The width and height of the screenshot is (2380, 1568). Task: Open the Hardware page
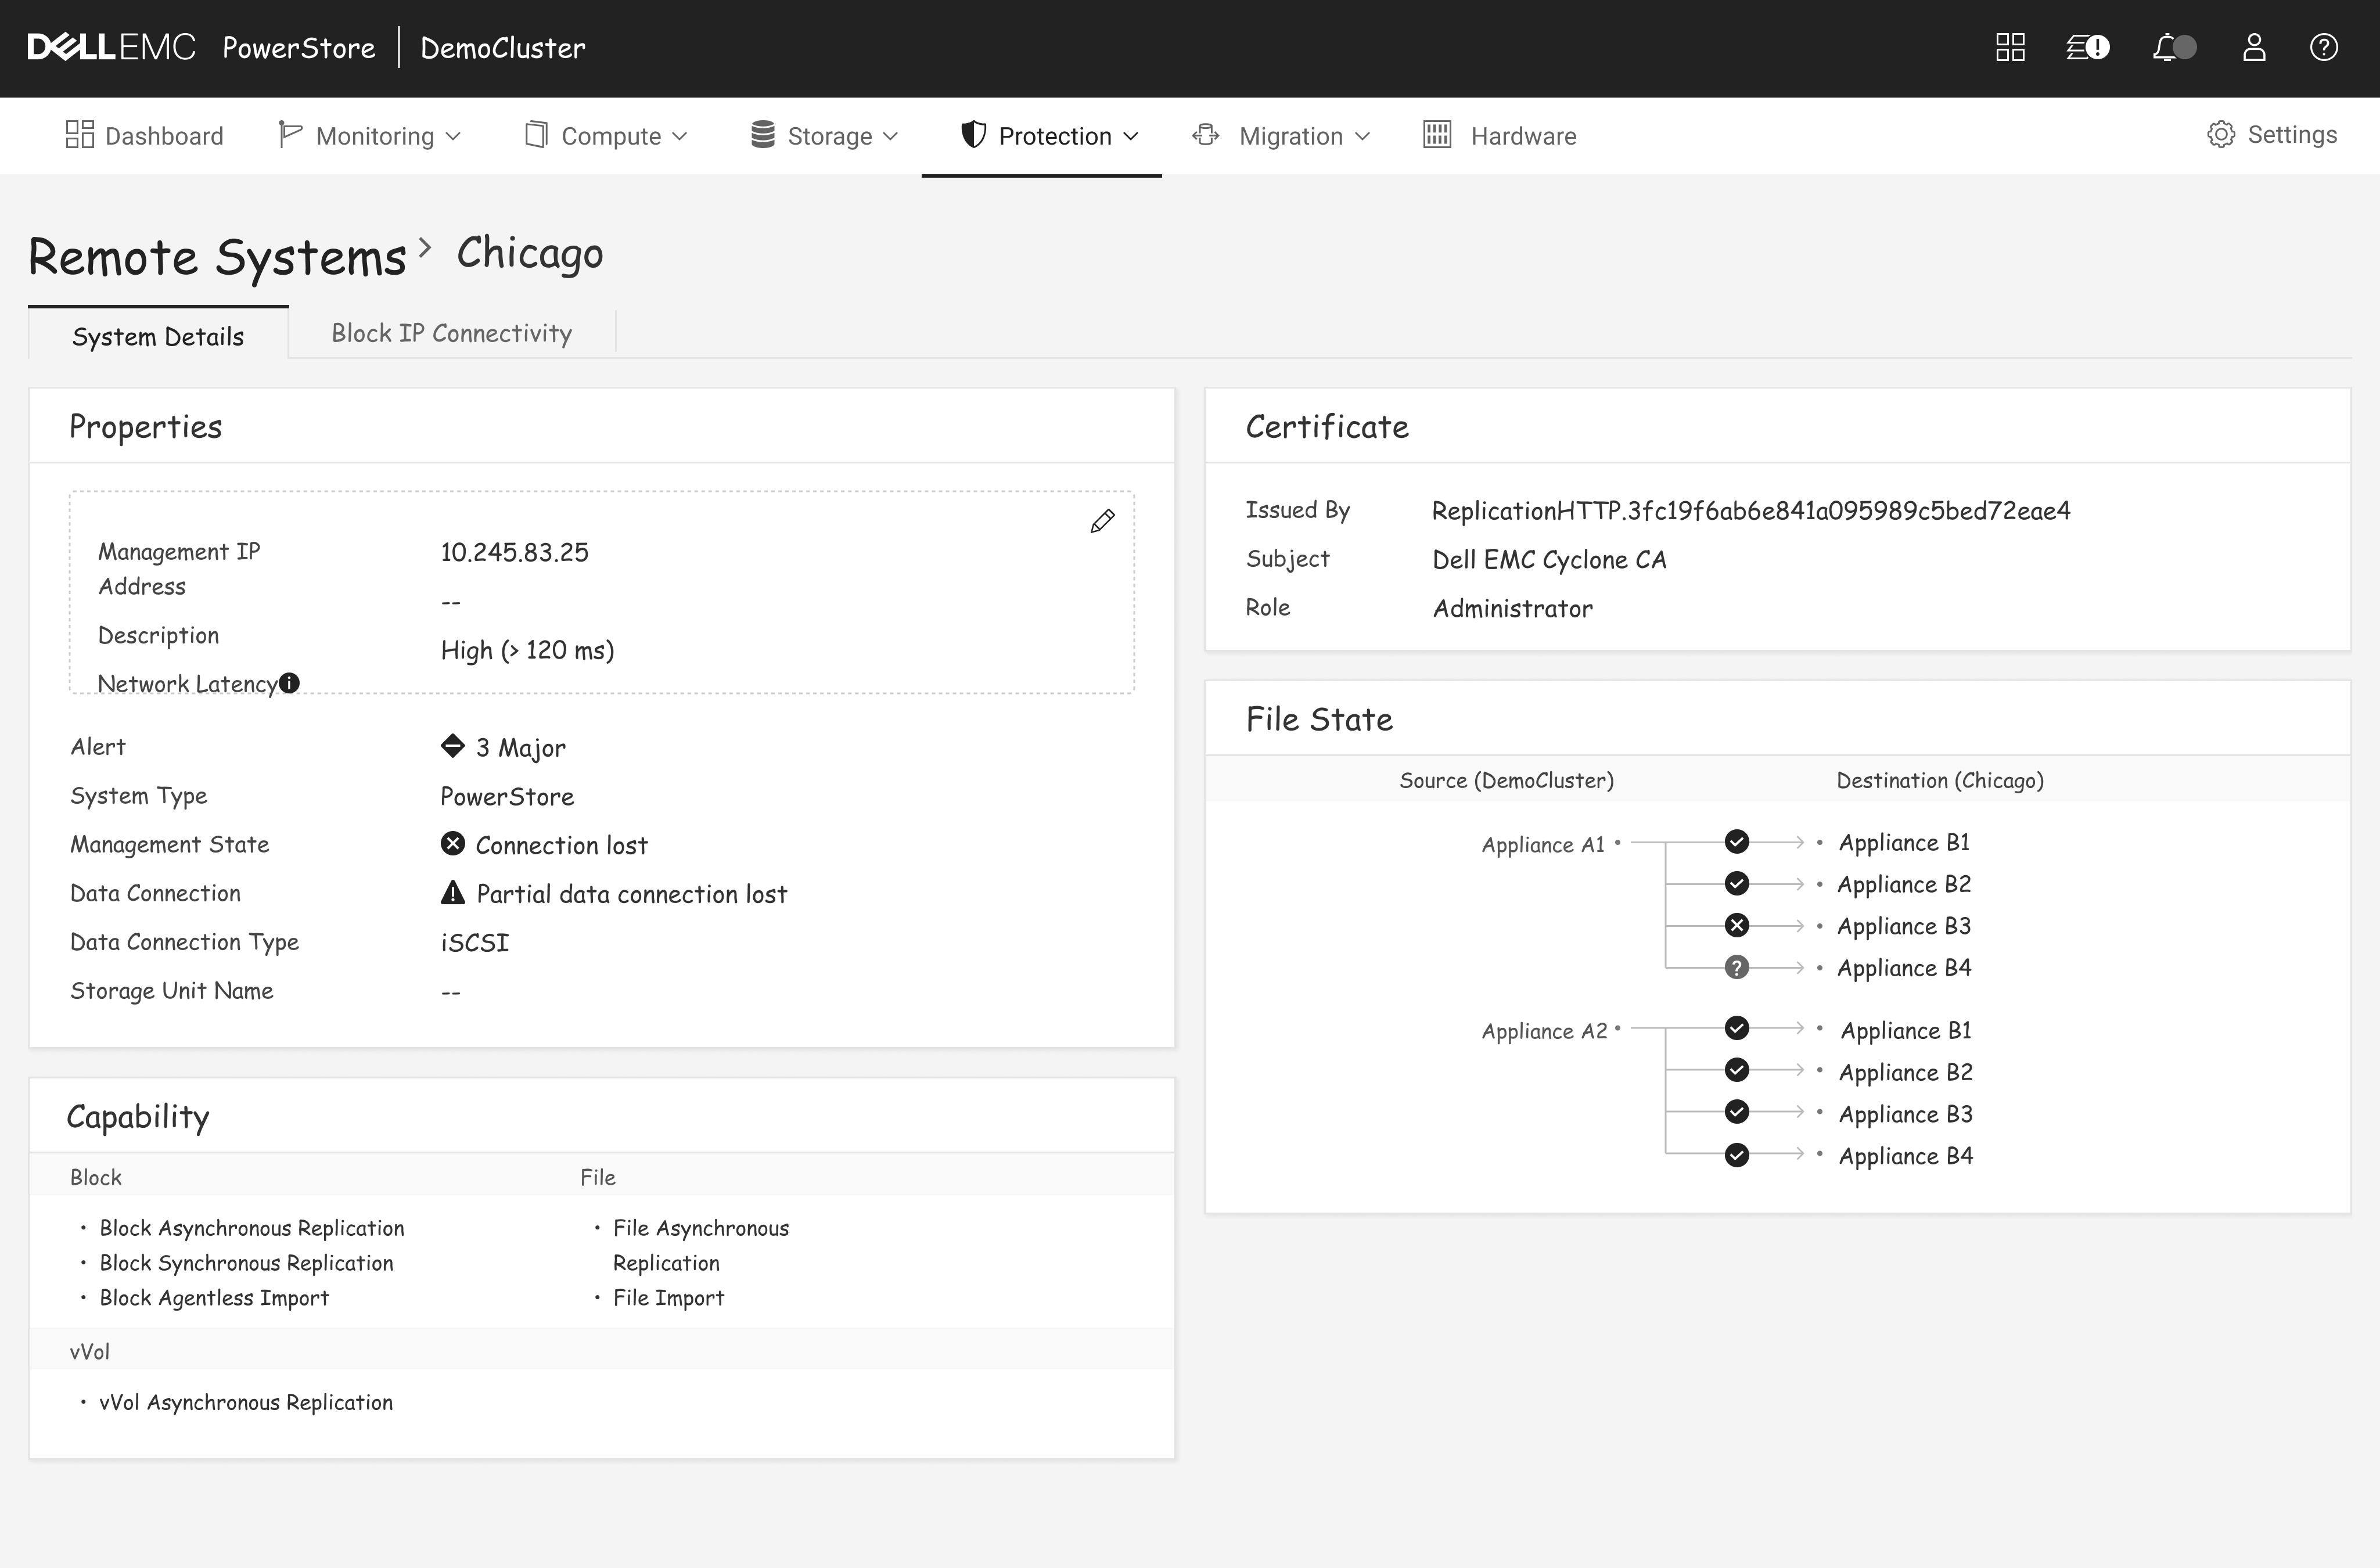tap(1500, 136)
